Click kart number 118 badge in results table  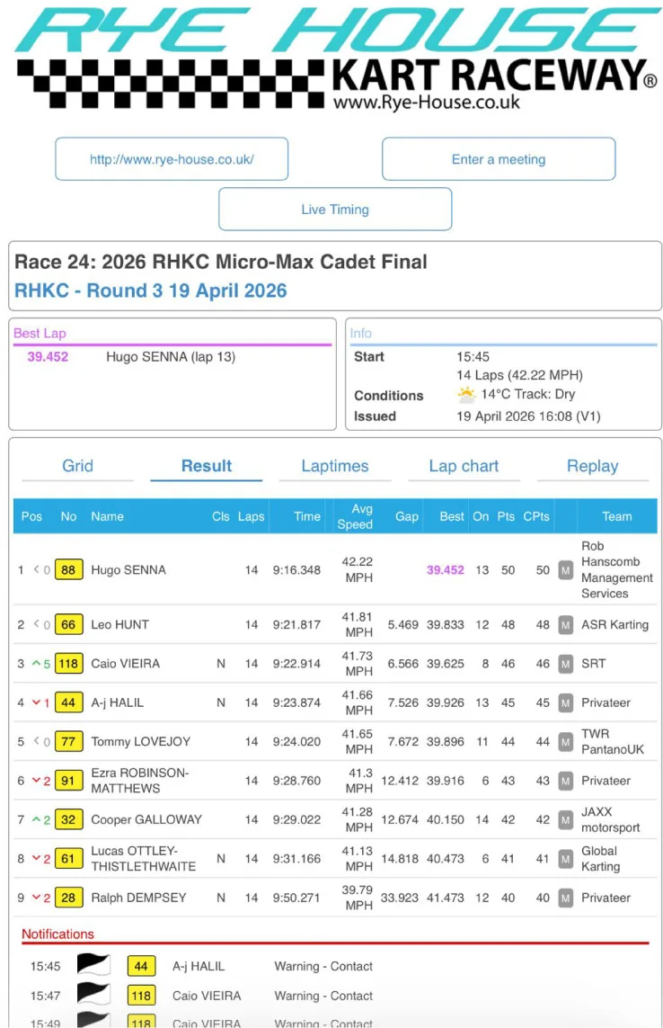pyautogui.click(x=69, y=664)
